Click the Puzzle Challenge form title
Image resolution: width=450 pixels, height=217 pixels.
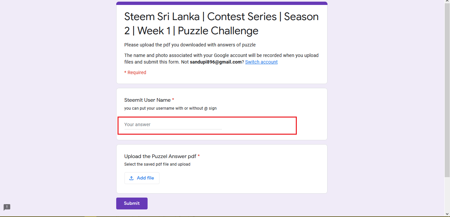click(x=221, y=24)
